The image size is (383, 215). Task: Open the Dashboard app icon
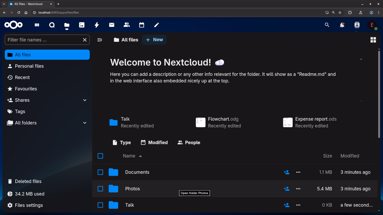click(37, 25)
